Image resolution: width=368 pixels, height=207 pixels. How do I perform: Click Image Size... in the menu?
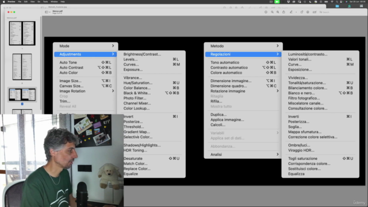[x=70, y=80]
